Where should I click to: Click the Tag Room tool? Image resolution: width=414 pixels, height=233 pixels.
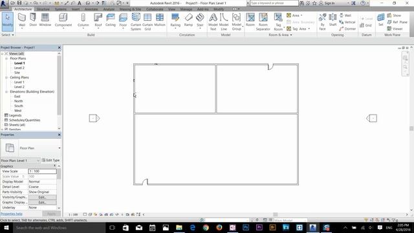[x=278, y=22]
